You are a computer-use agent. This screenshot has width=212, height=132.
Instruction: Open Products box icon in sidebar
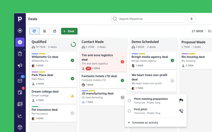coord(20,127)
